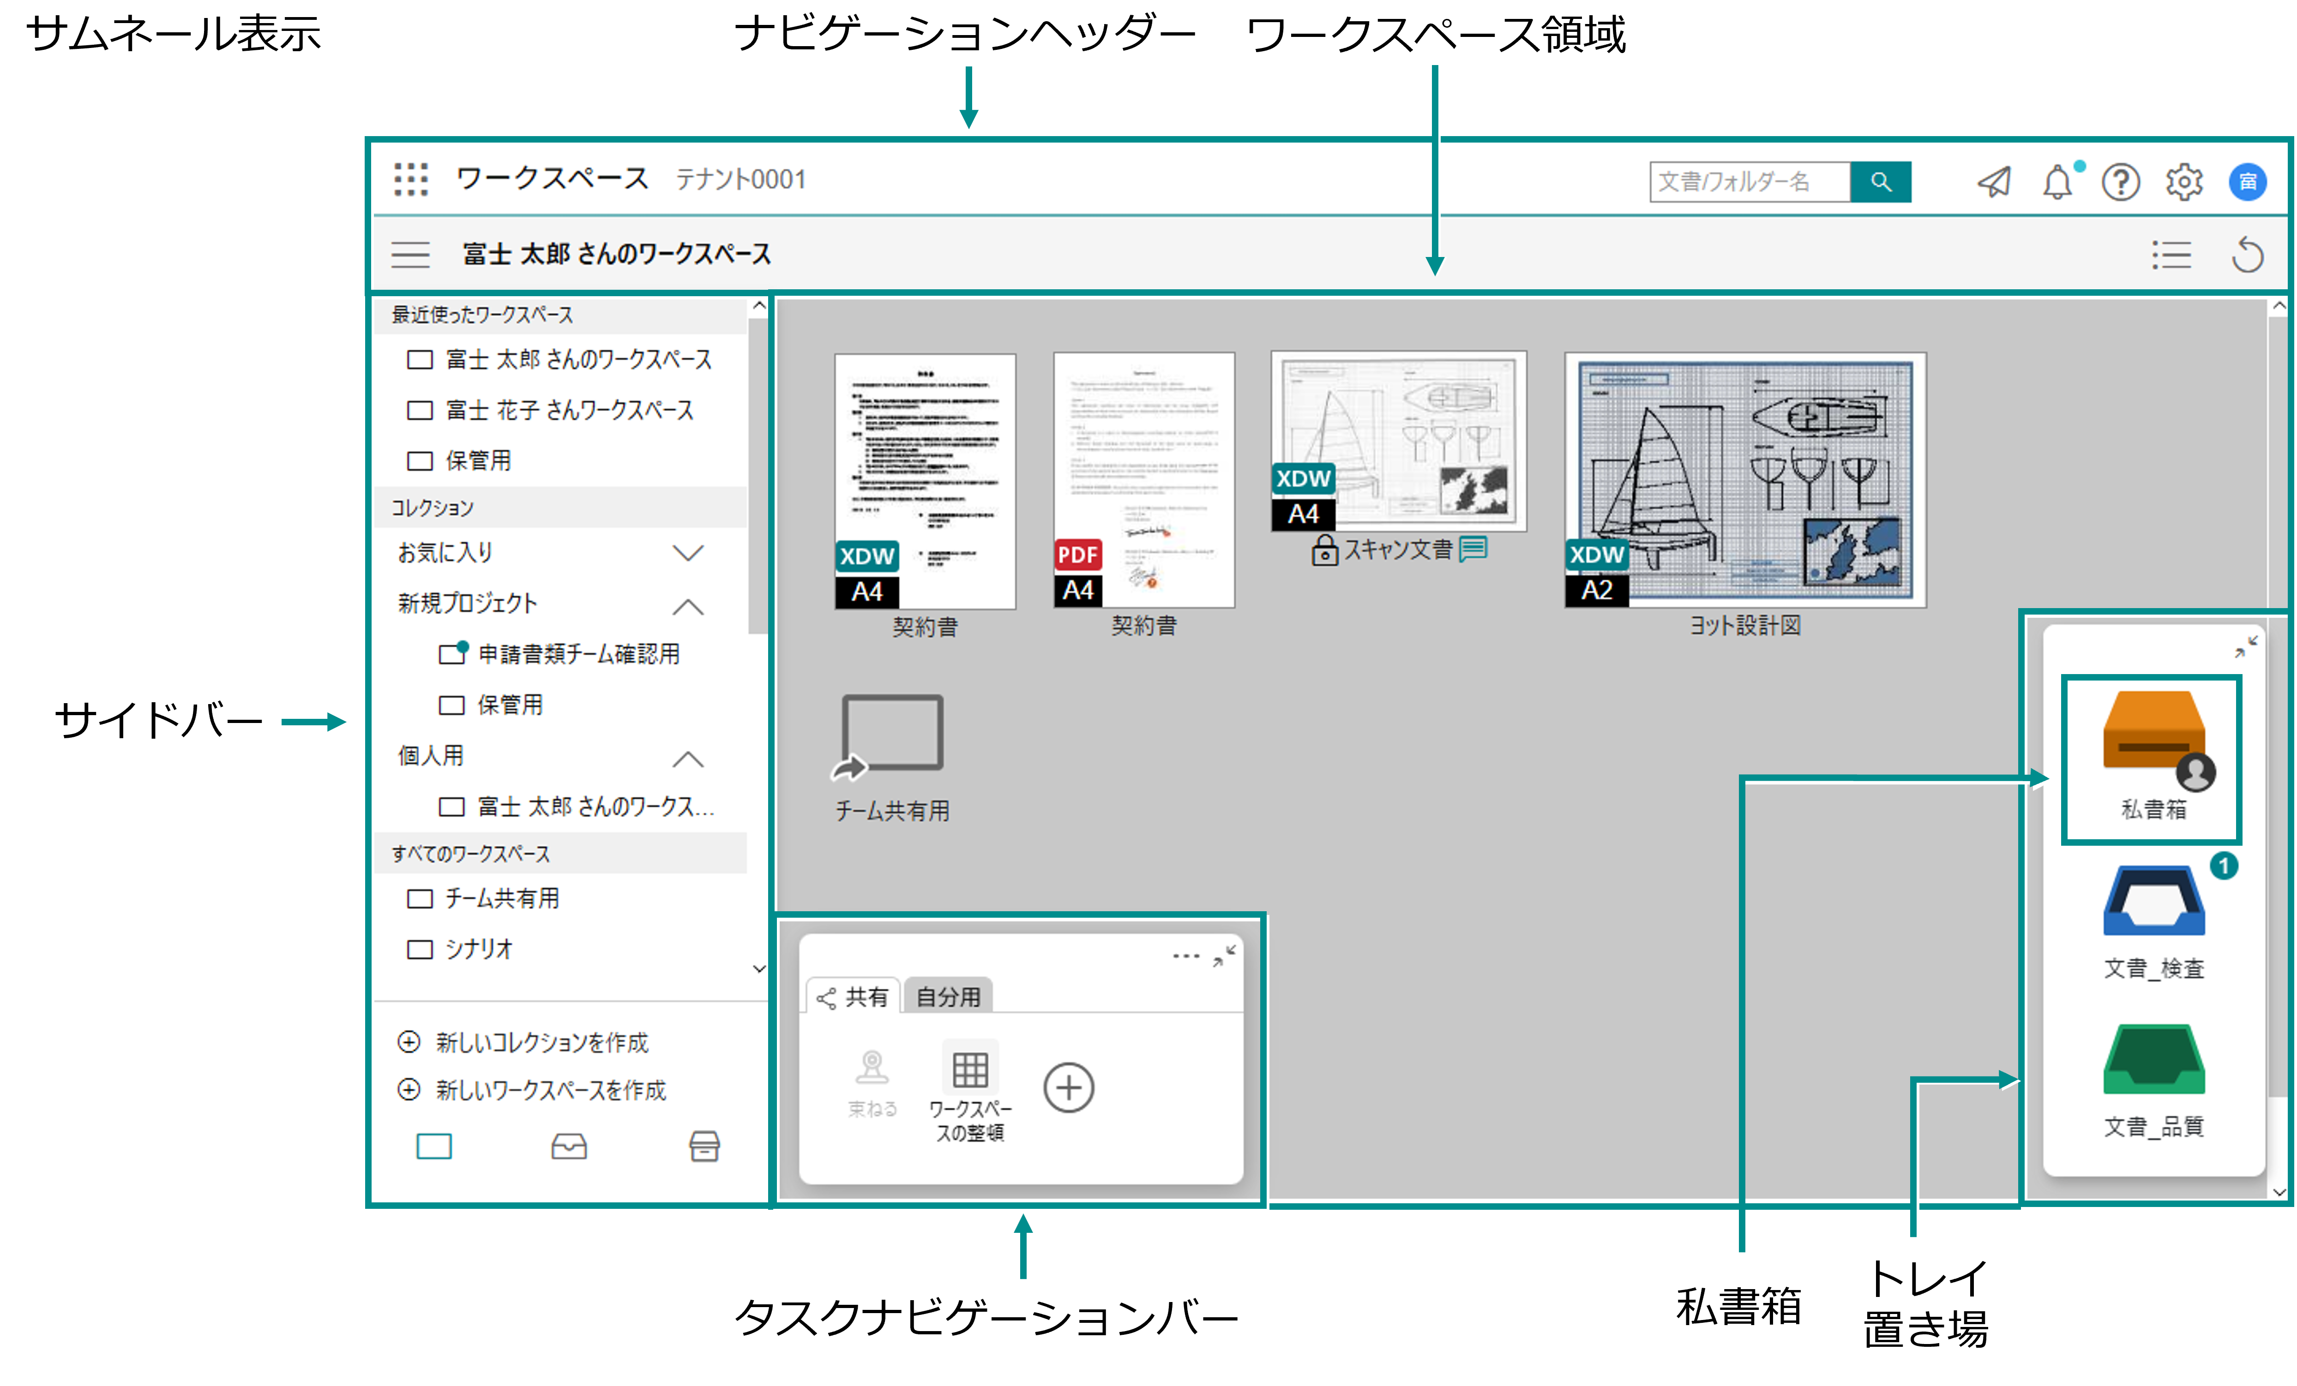The width and height of the screenshot is (2297, 1386).
Task: Click sidebar scrollbar down arrow
Action: tap(759, 969)
